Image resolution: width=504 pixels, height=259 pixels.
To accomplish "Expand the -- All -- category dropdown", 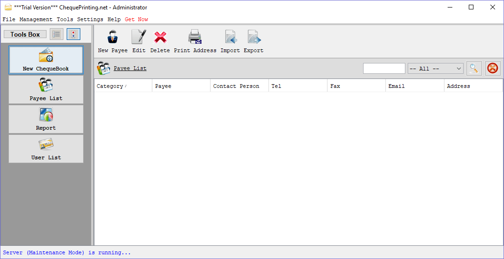I will coord(435,69).
